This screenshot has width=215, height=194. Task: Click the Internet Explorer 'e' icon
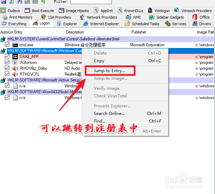pos(86,23)
